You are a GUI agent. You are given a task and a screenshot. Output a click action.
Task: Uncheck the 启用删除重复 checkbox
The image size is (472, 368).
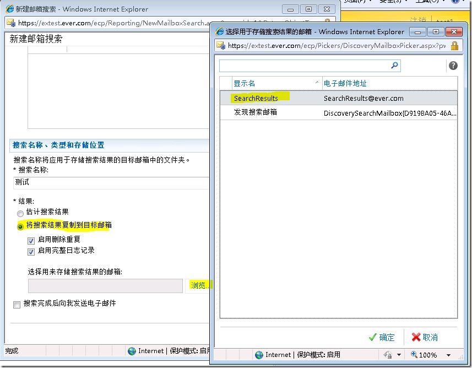click(x=31, y=240)
